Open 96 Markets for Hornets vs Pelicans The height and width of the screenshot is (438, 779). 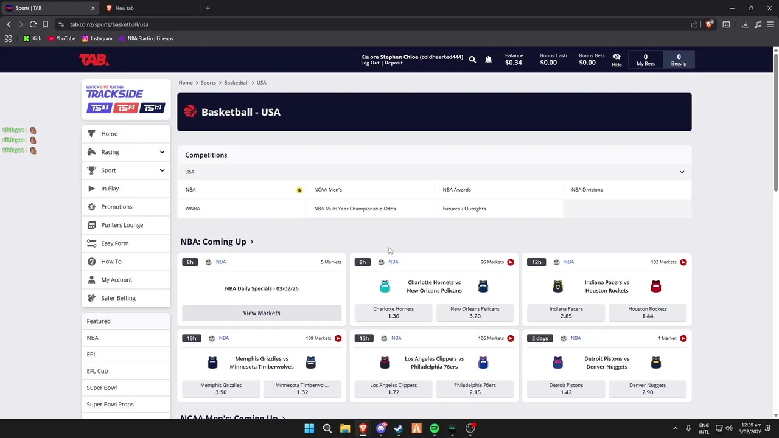point(492,262)
